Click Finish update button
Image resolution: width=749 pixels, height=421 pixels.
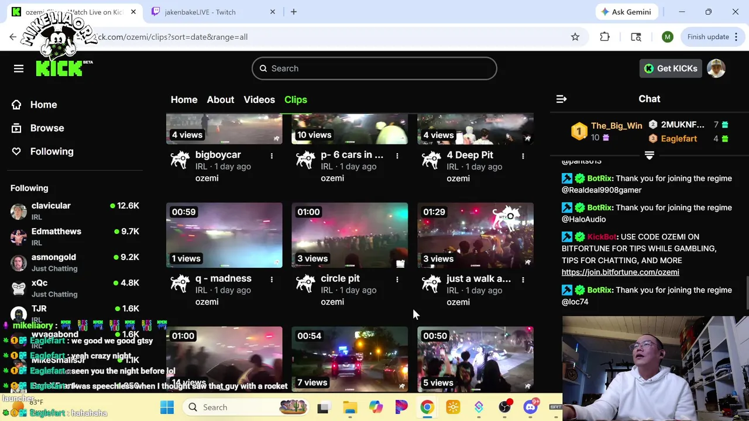(713, 37)
